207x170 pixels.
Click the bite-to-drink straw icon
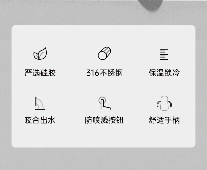pyautogui.click(x=40, y=103)
